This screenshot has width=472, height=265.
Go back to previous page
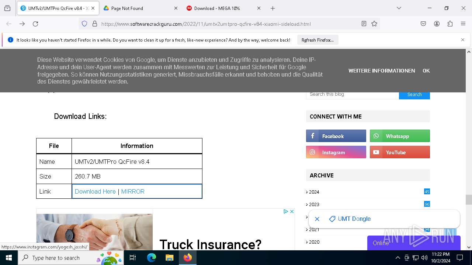click(x=9, y=24)
